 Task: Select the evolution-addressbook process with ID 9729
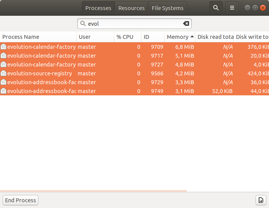[134, 82]
